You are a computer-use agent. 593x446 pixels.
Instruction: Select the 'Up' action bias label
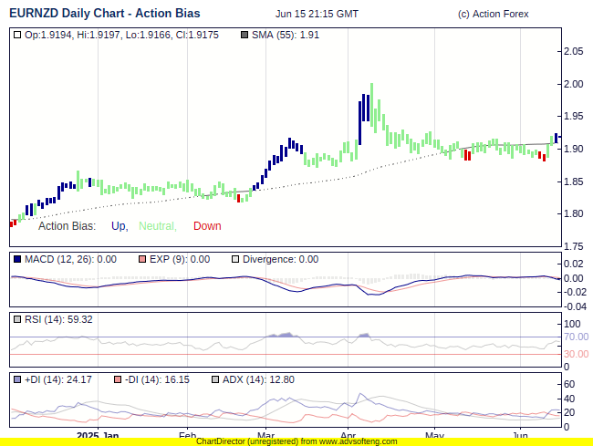click(119, 226)
